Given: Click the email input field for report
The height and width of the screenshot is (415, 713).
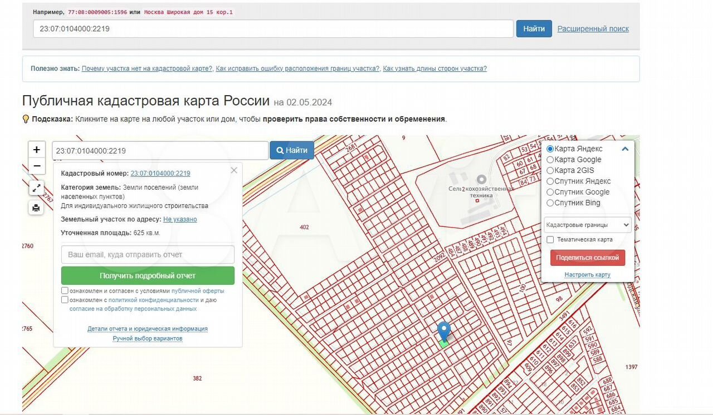Looking at the screenshot, I should click(148, 255).
